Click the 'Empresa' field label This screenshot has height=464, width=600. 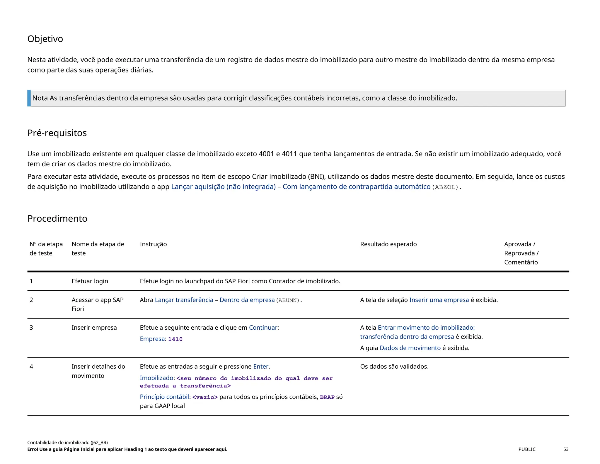pos(152,339)
